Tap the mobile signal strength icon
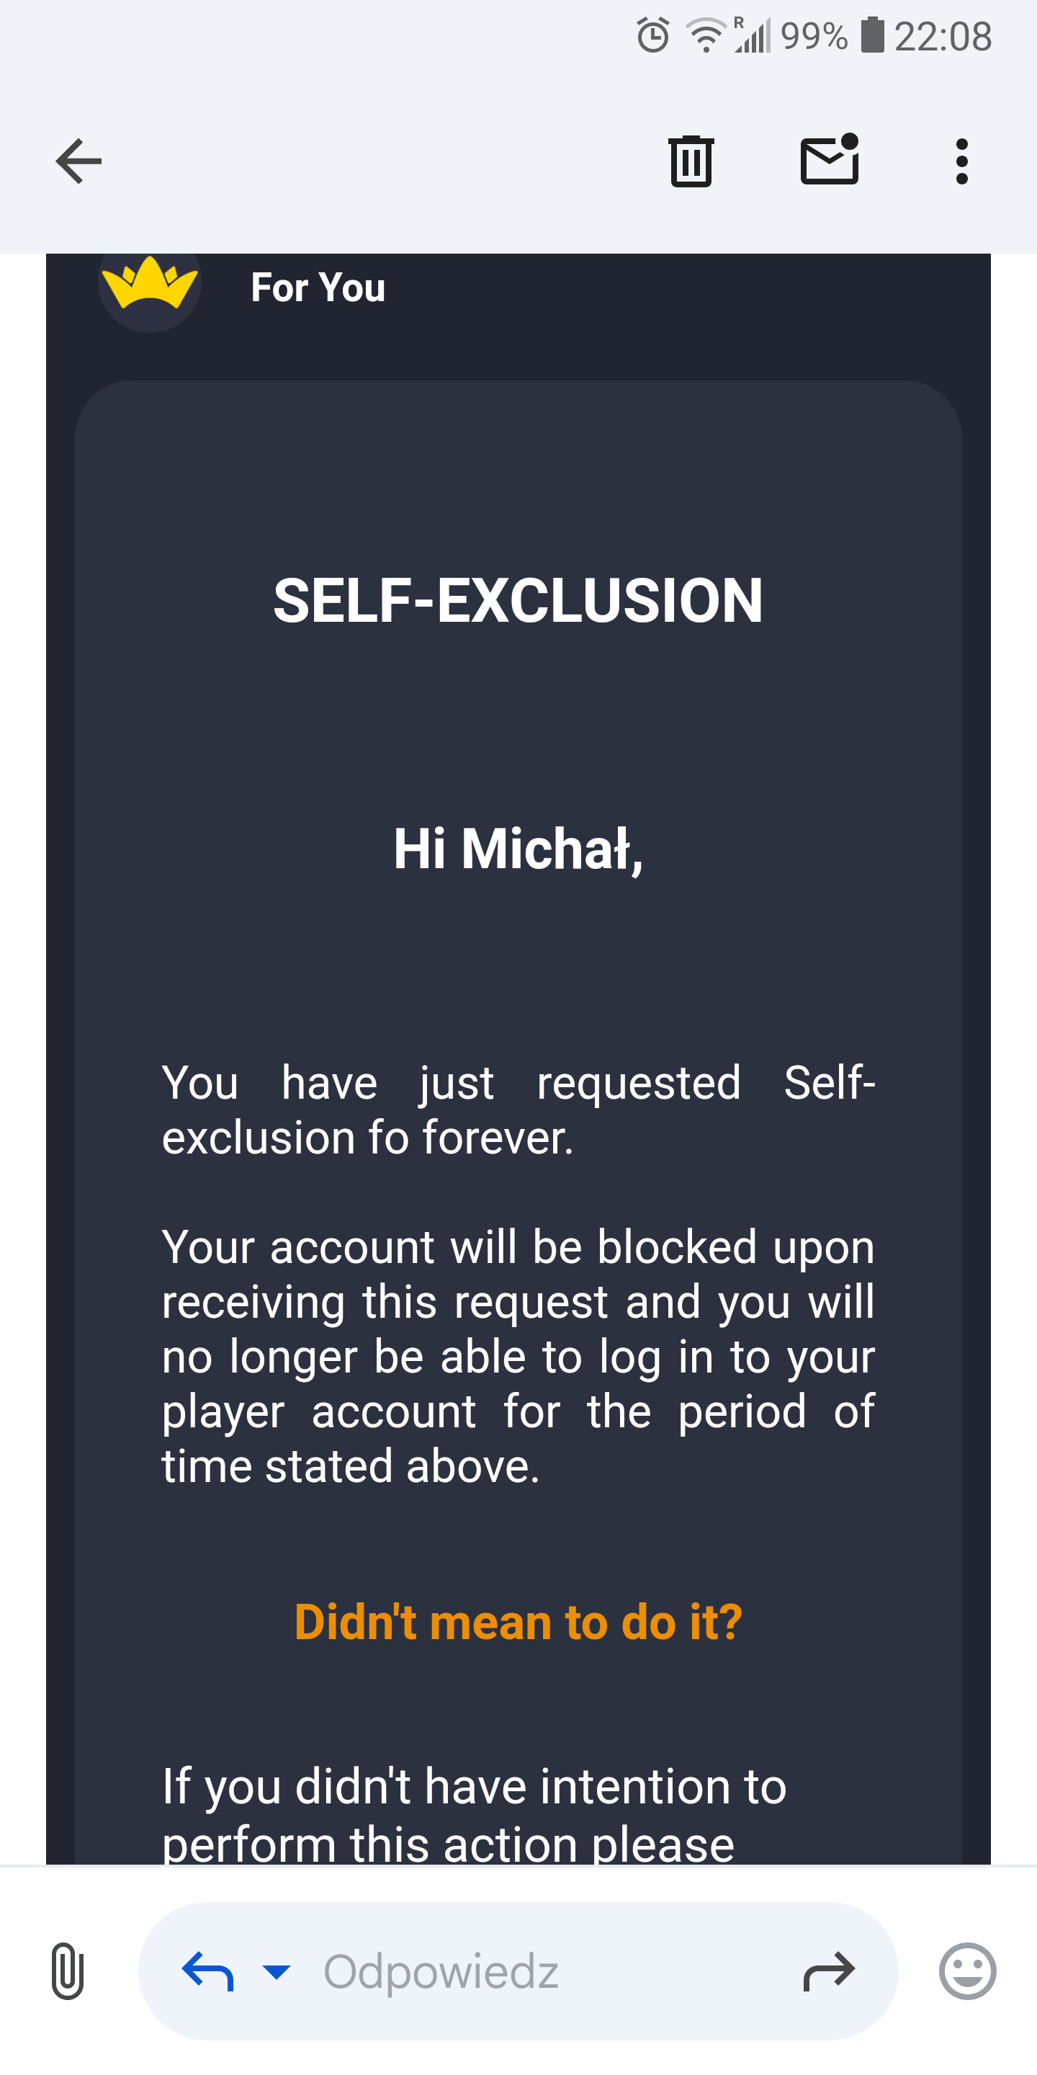 coord(753,35)
